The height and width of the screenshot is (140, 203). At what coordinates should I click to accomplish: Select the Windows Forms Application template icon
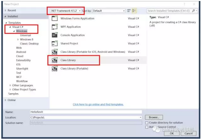point(55,18)
